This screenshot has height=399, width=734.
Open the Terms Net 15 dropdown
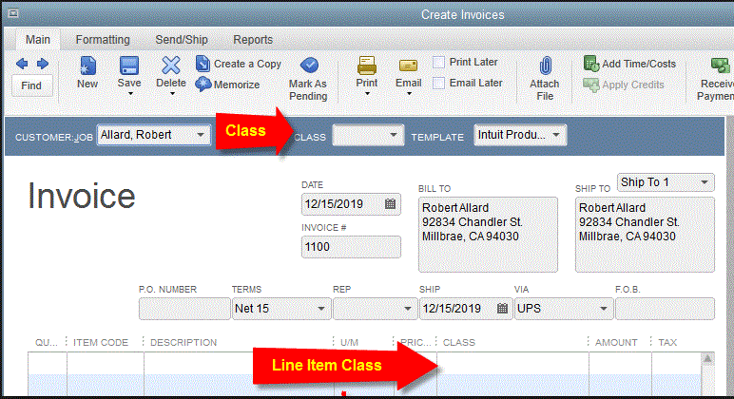(x=321, y=309)
